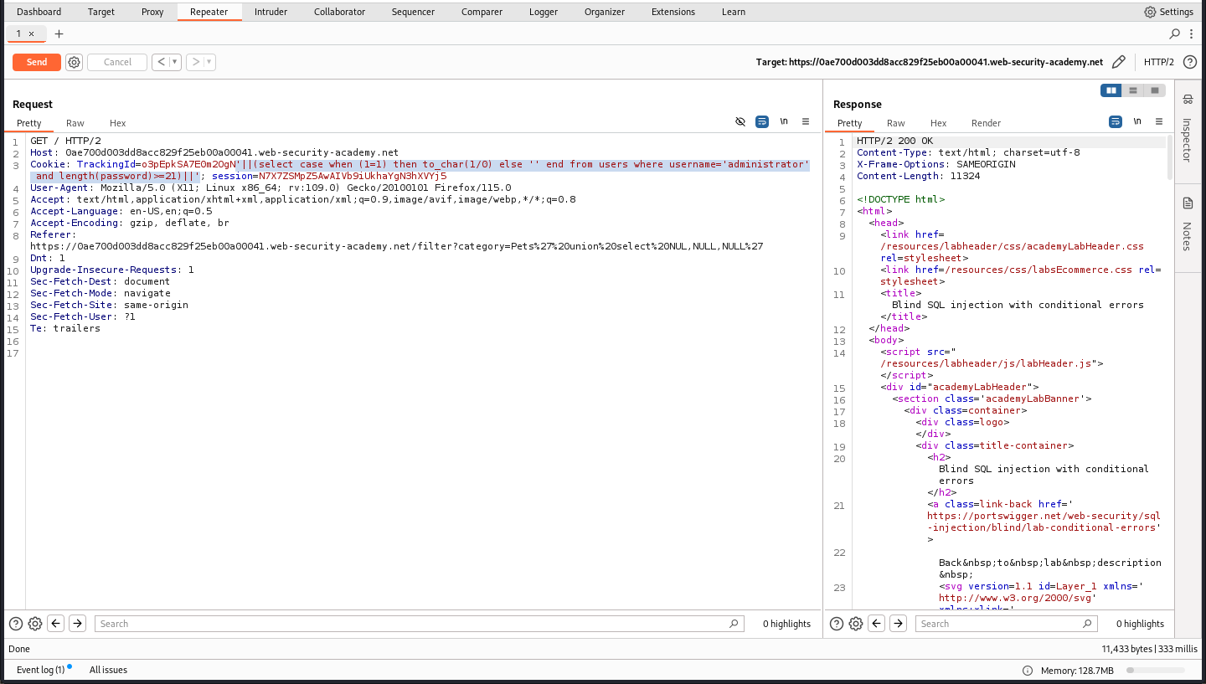The image size is (1206, 684).
Task: Edit target with the pencil icon
Action: pos(1119,62)
